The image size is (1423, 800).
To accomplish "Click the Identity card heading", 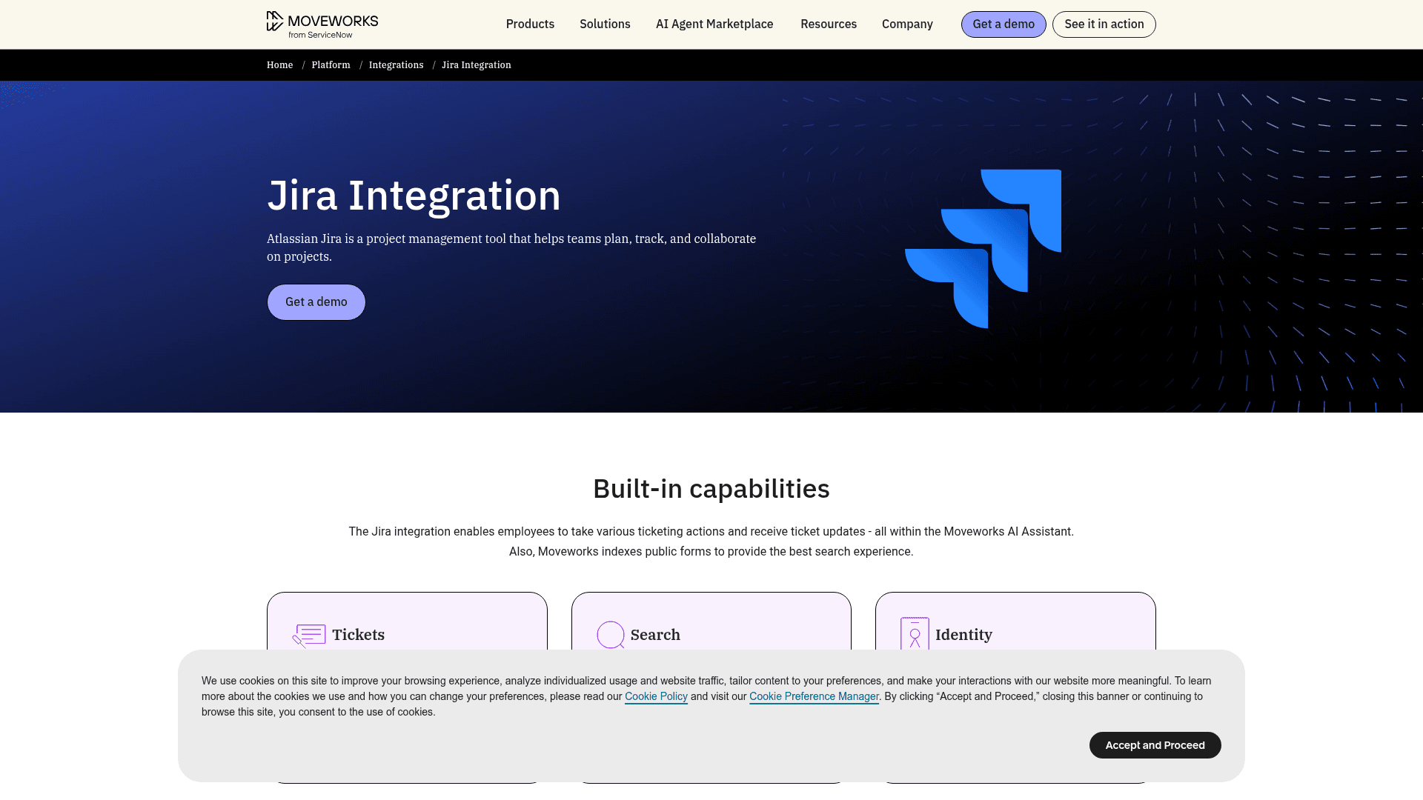I will [x=963, y=635].
